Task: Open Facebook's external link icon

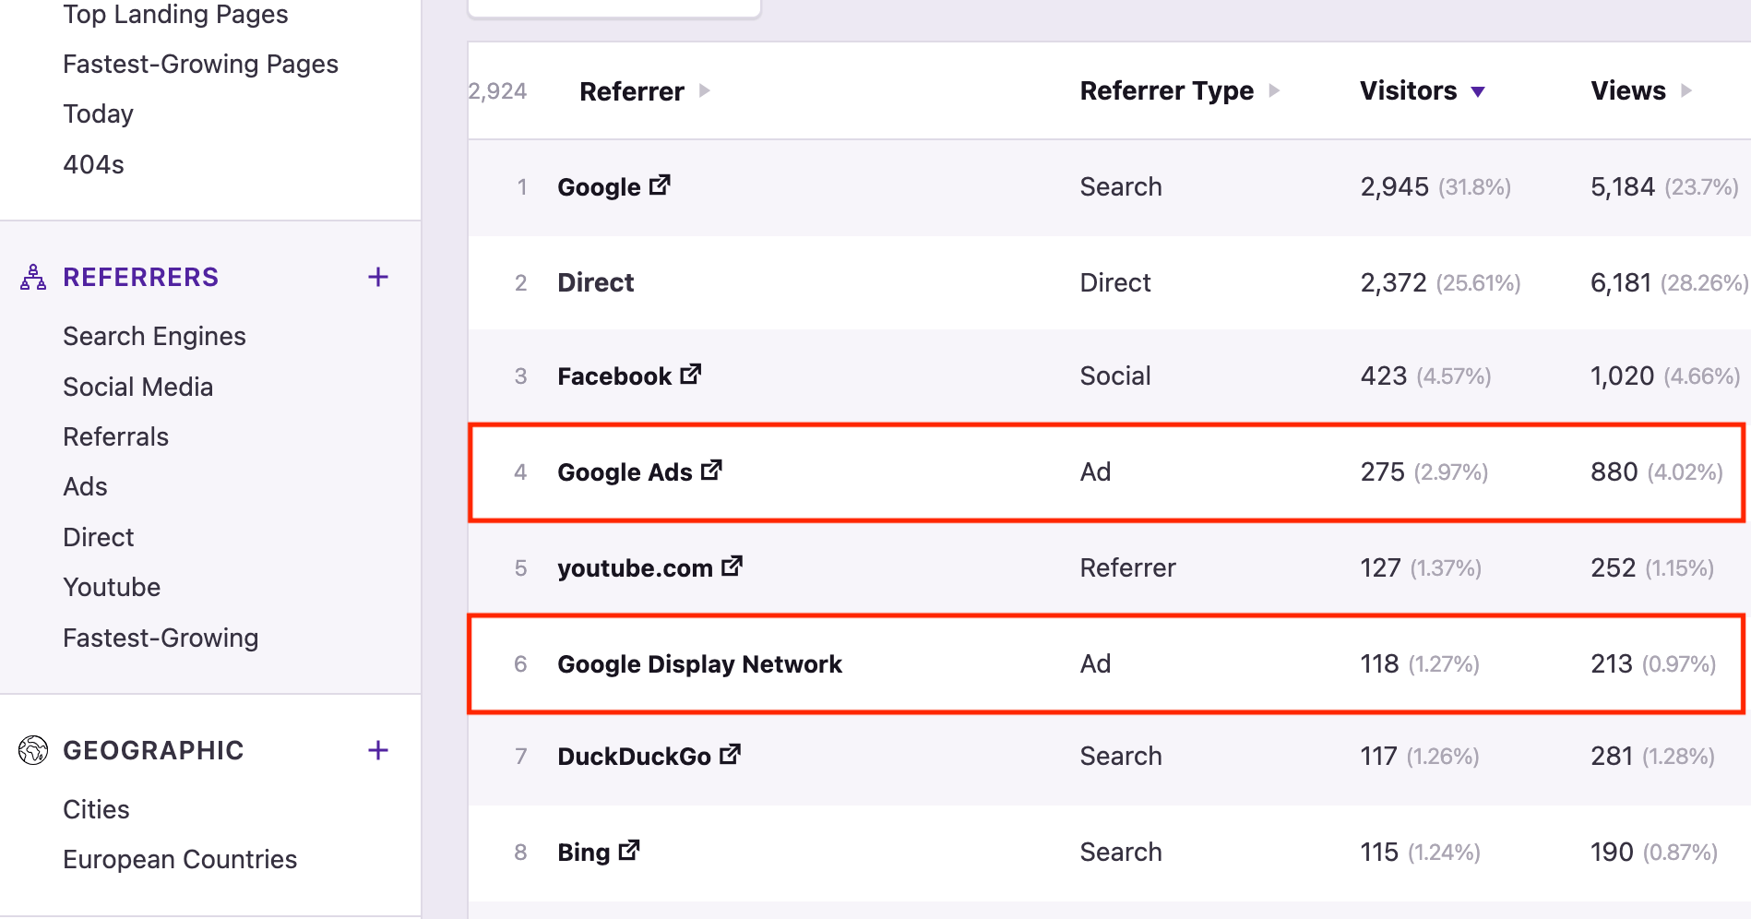Action: [x=690, y=374]
